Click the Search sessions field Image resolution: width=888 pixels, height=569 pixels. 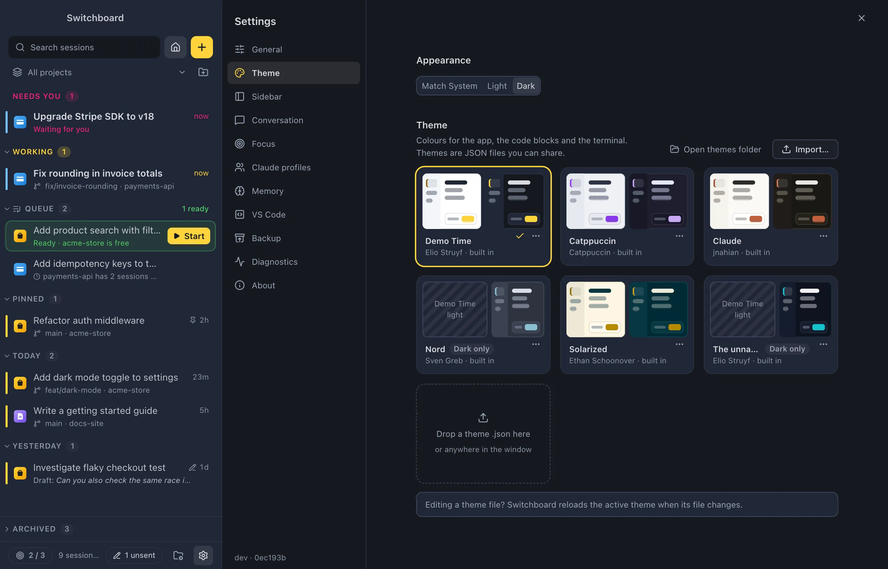click(x=84, y=47)
